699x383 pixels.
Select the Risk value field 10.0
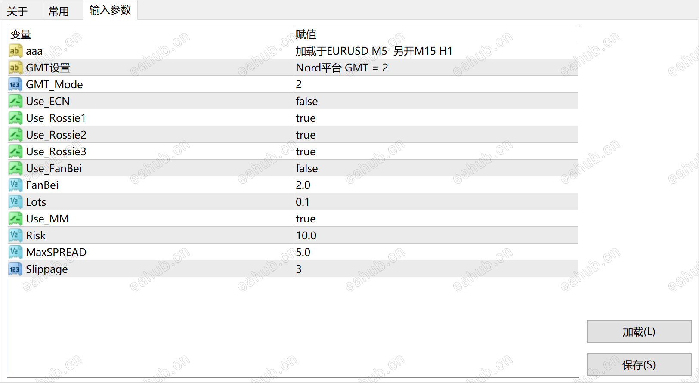(x=435, y=235)
